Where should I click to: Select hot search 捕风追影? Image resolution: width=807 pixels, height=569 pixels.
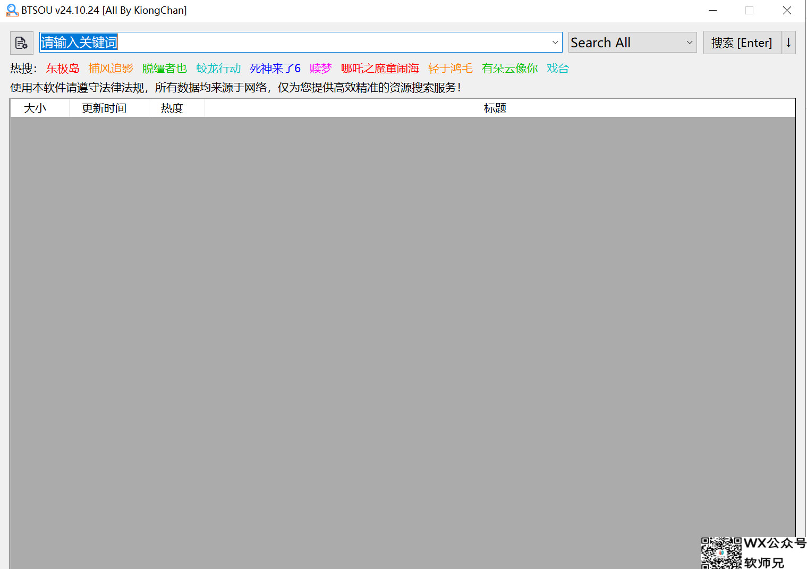[111, 69]
